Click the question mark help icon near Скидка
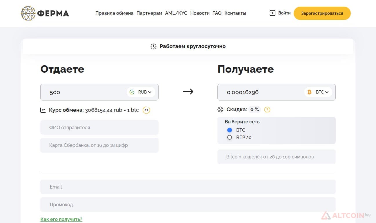The image size is (376, 223). tap(267, 109)
